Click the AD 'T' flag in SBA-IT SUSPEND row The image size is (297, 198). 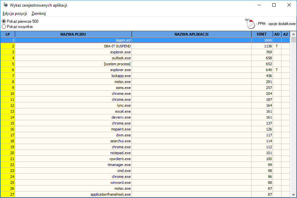coord(277,46)
